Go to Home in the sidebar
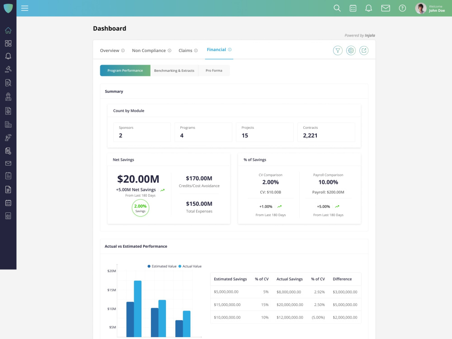Screen dimensions: 452x339 [8, 30]
